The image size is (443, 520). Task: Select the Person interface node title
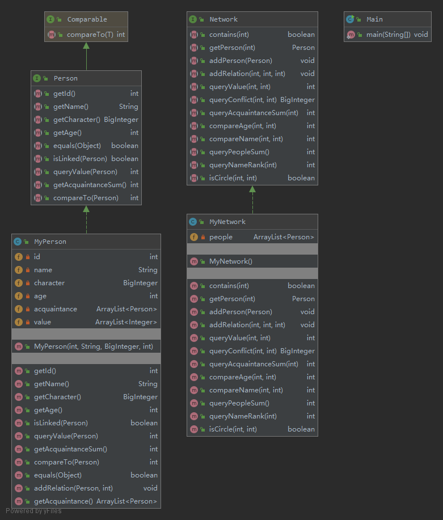tap(65, 78)
